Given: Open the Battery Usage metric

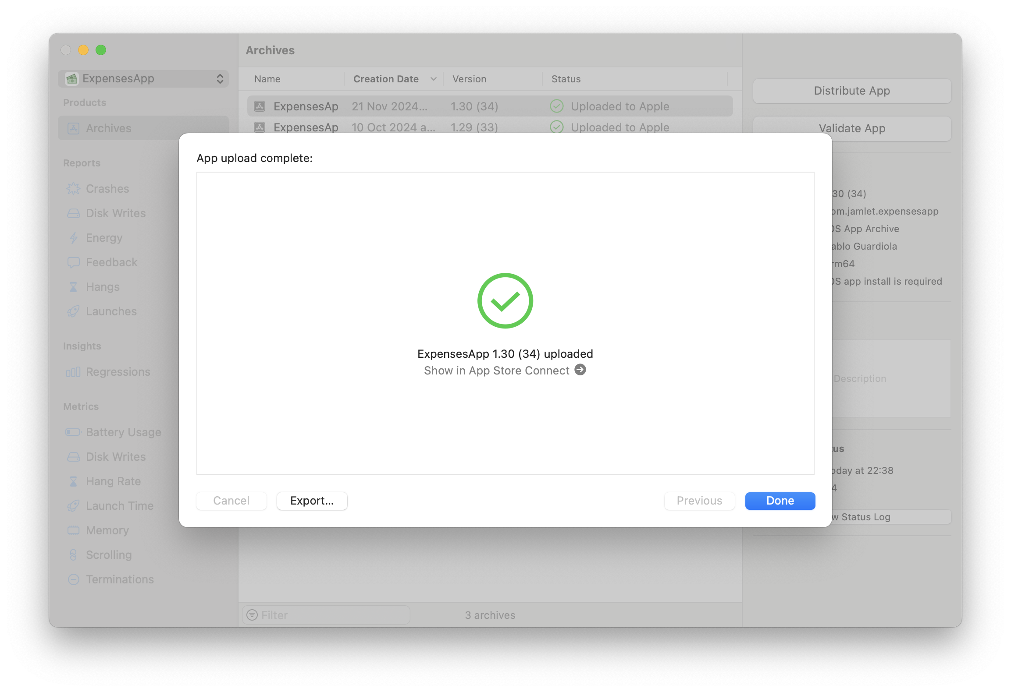Looking at the screenshot, I should click(x=123, y=432).
